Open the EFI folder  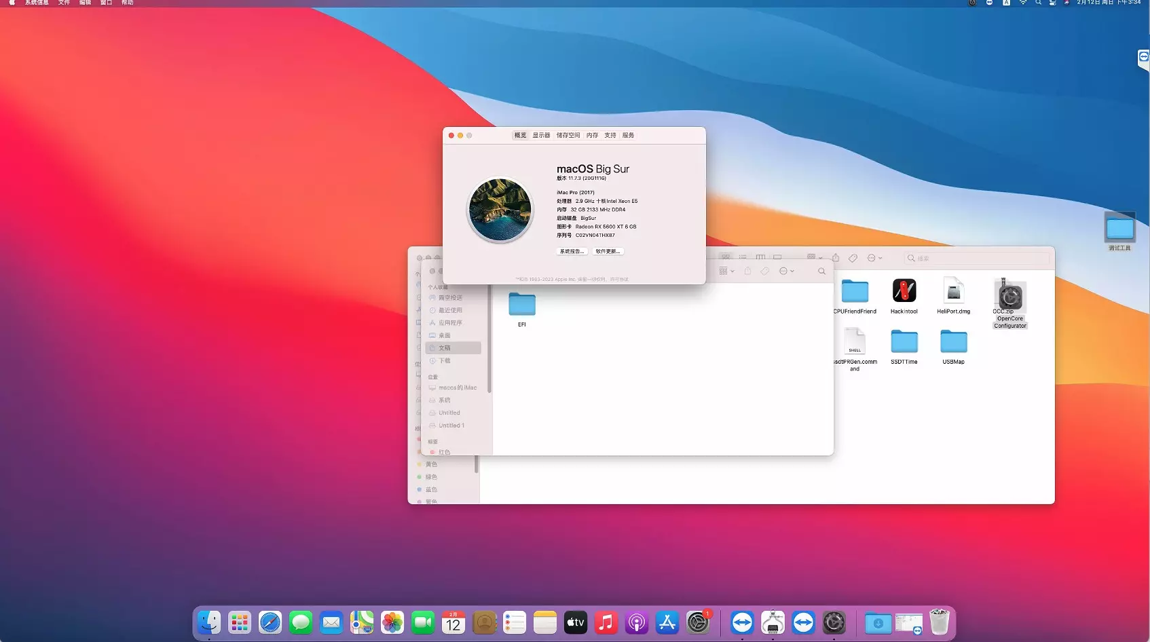[x=521, y=305]
